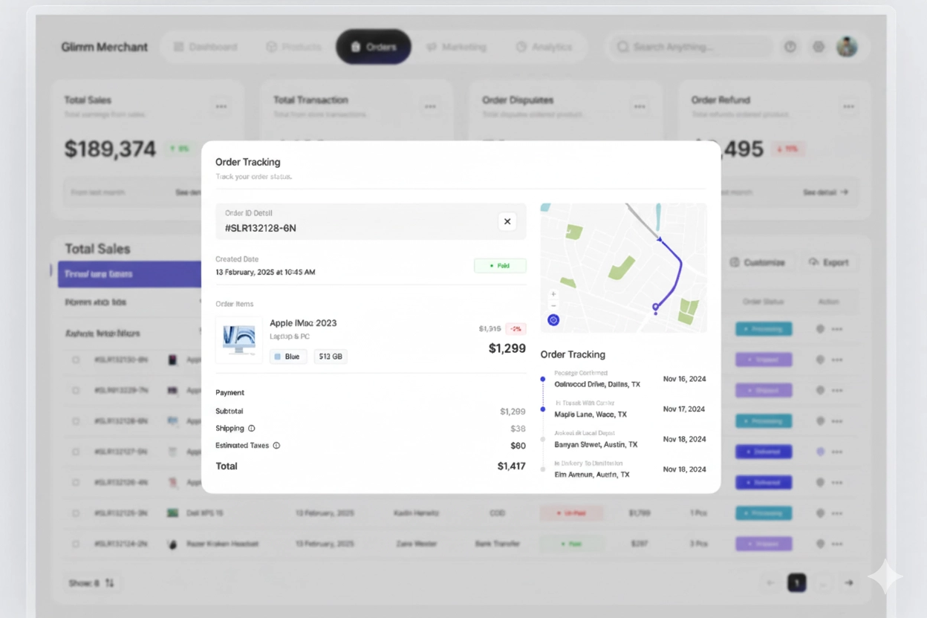Image resolution: width=927 pixels, height=618 pixels.
Task: Click the Search Anything input field
Action: click(x=691, y=47)
